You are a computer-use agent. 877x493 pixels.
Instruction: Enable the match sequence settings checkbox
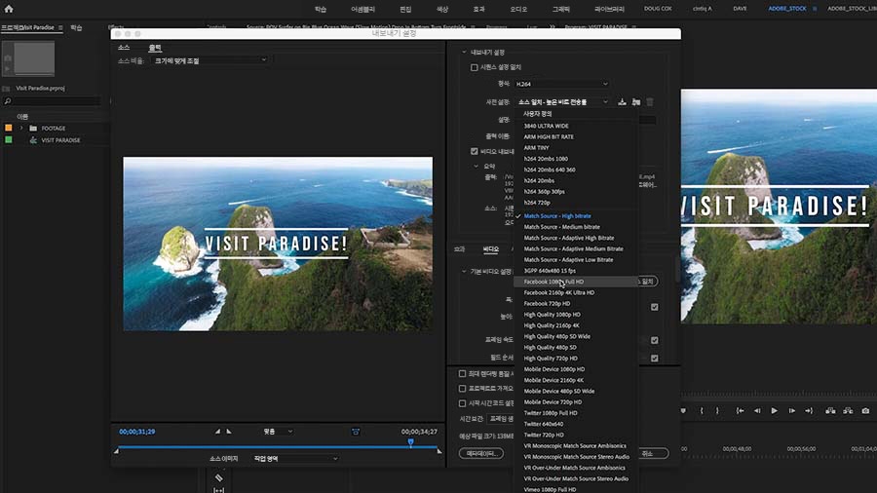click(x=475, y=67)
